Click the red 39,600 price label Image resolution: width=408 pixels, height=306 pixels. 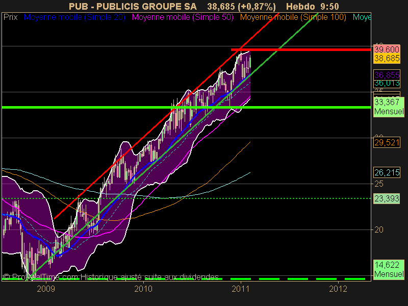click(387, 49)
